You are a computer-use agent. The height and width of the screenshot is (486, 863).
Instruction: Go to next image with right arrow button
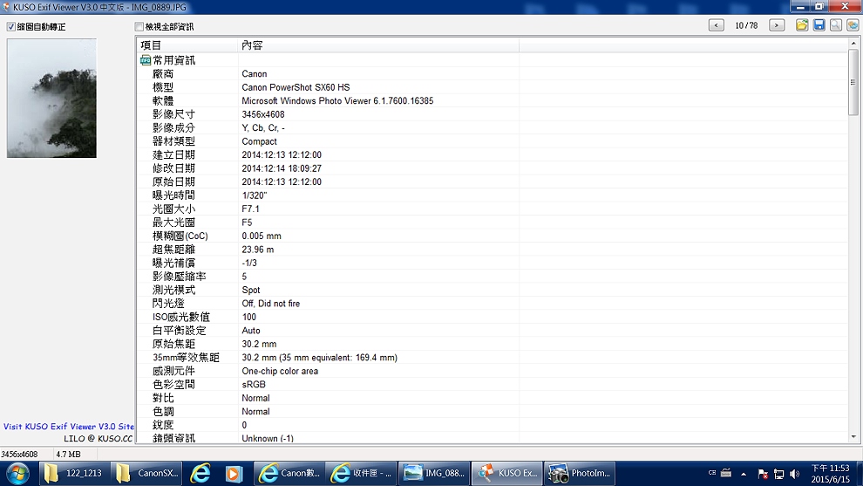click(777, 25)
